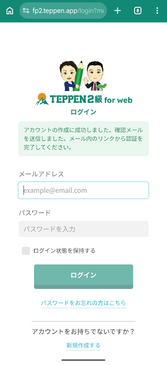Click the green ログイン button
The image size is (167, 365).
coord(83,277)
